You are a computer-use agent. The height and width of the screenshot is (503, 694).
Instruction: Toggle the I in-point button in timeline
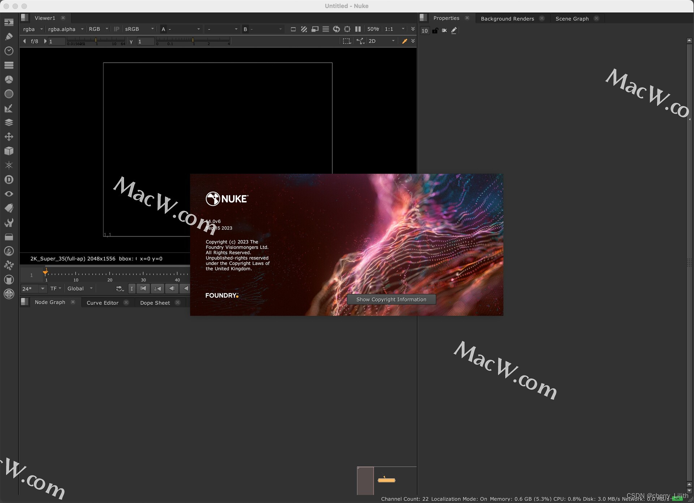132,289
